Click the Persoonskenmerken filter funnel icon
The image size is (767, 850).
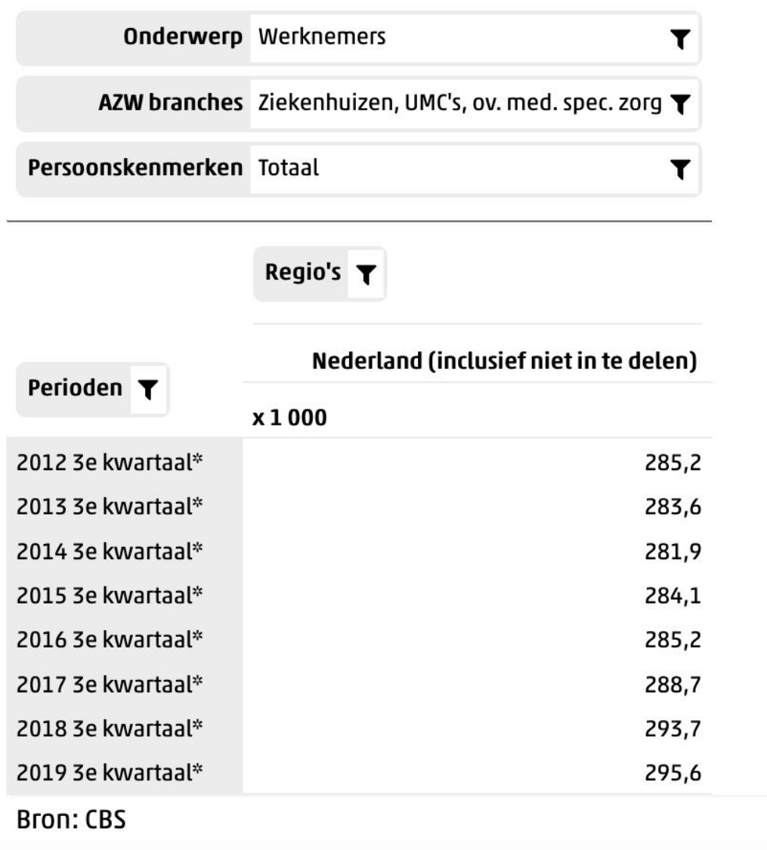point(680,170)
